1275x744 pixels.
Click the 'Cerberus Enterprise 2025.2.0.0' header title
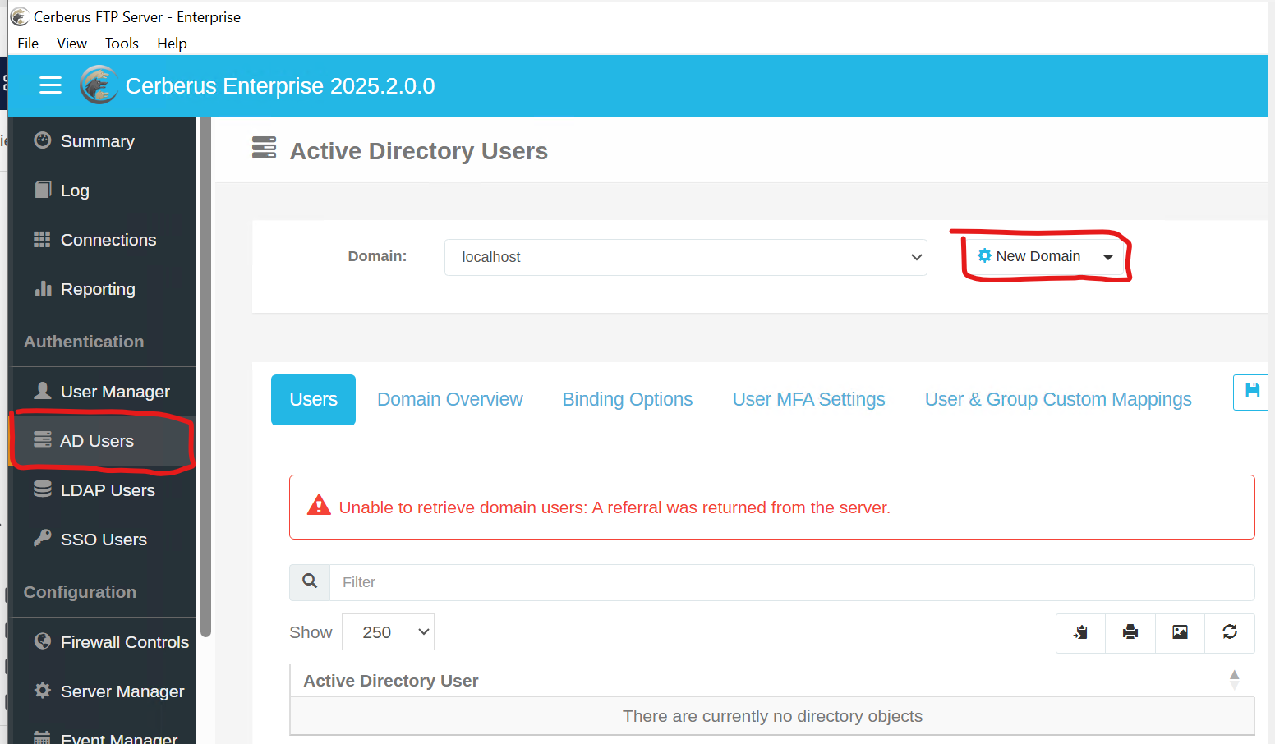(280, 86)
